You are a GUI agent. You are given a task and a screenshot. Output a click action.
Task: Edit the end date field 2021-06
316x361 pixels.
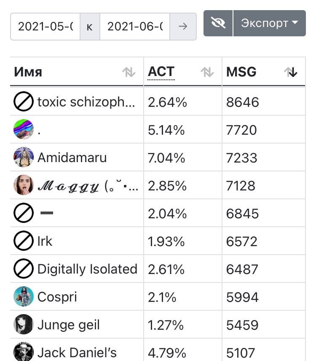[135, 27]
